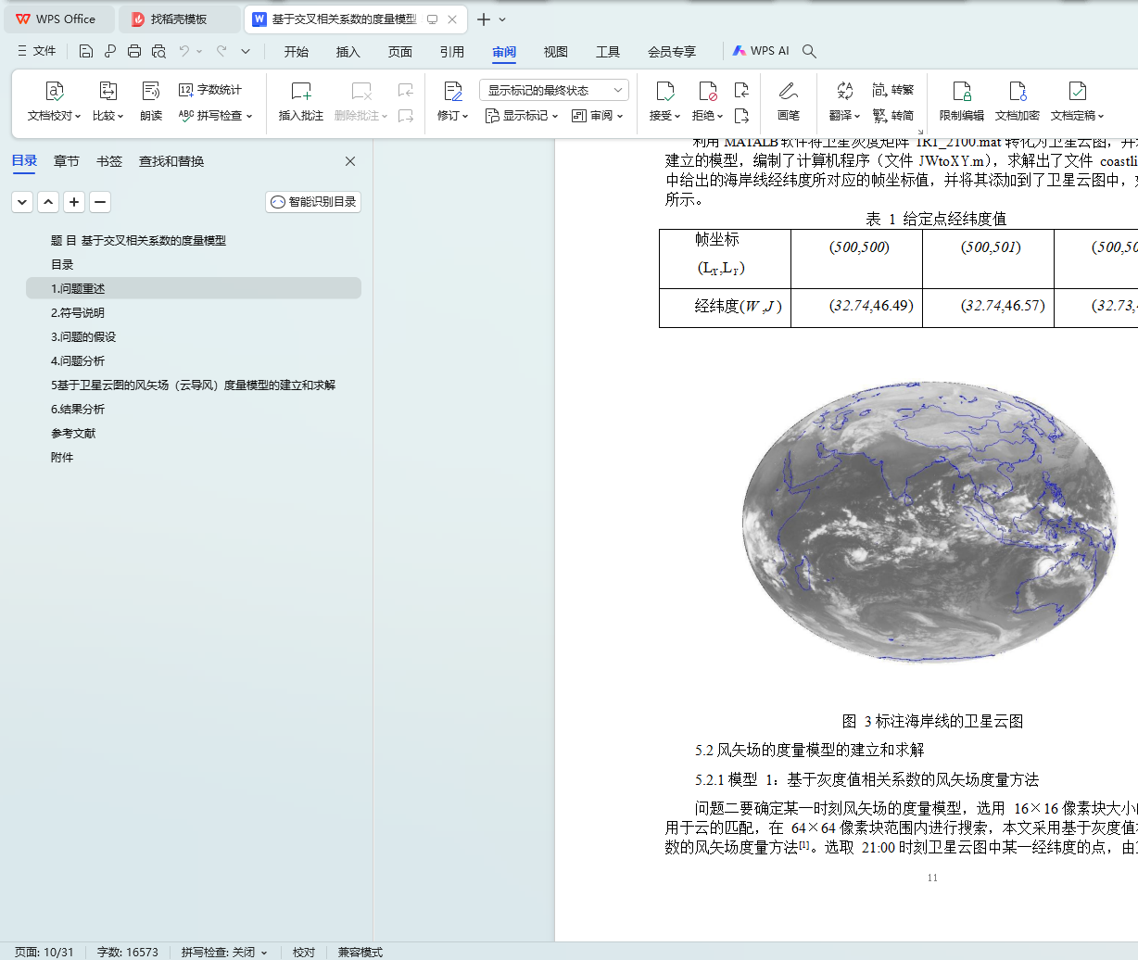
Task: Click the collapse-level down chevron button in outline
Action: [22, 202]
